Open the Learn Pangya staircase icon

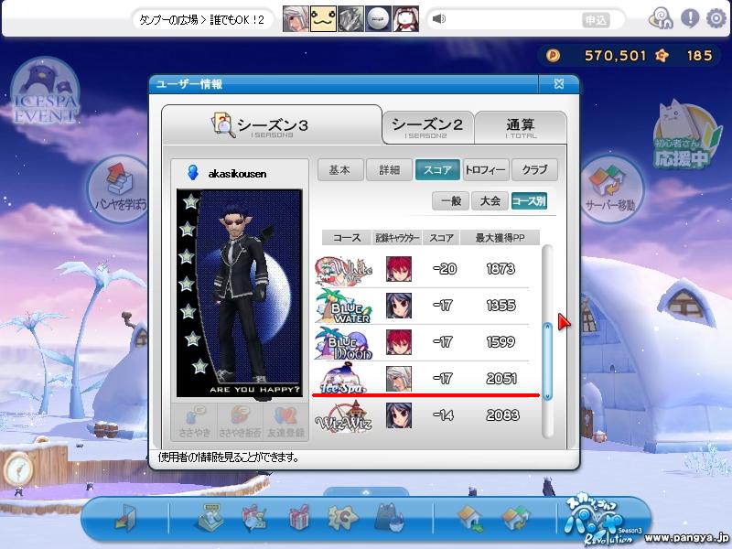point(121,188)
